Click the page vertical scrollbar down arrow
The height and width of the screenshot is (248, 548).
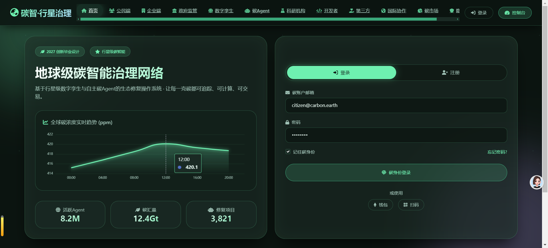click(545, 245)
